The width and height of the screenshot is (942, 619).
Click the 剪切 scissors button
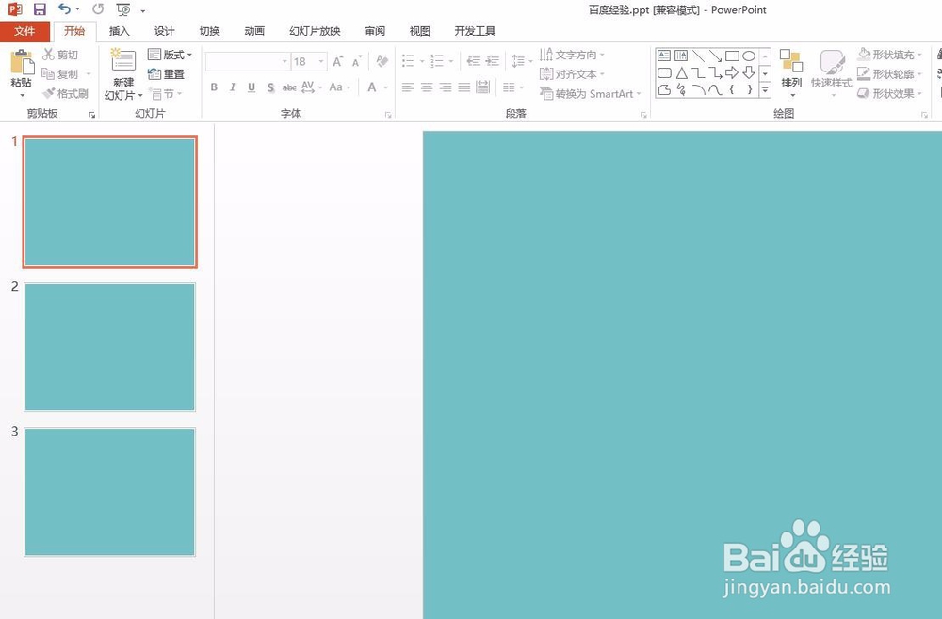coord(60,55)
